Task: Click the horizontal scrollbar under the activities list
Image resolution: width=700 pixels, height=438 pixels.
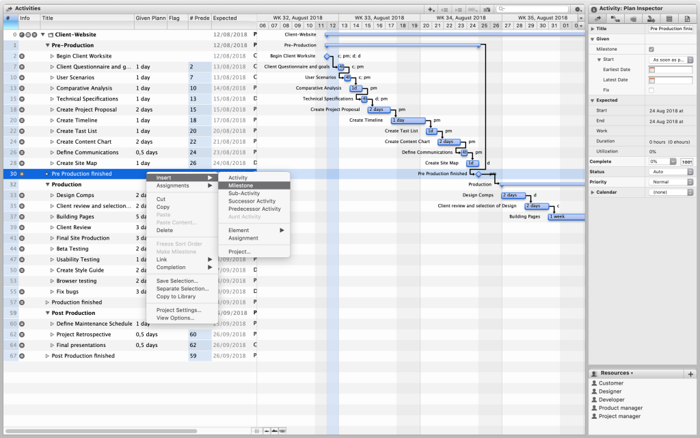Action: [x=101, y=431]
